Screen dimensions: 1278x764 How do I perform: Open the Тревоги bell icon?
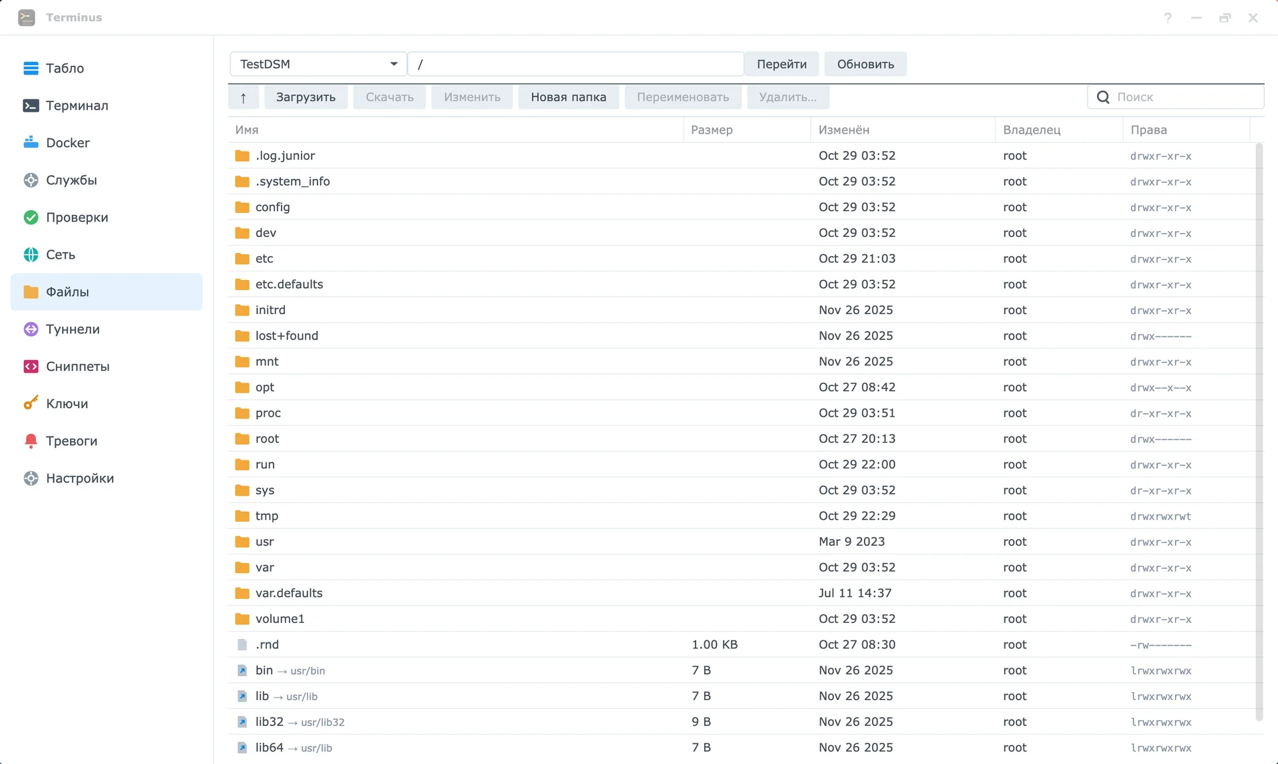click(x=31, y=441)
